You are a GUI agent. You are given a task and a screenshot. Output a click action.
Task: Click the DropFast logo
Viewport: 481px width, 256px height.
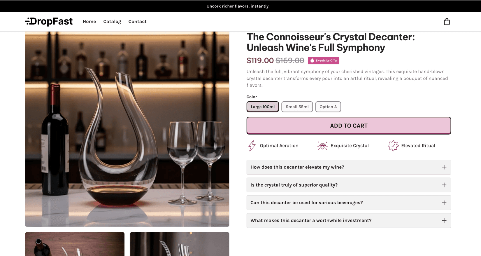(49, 21)
